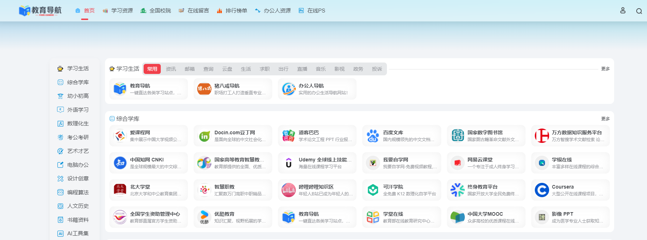
Task: Click the 百度文库 paw icon
Action: tap(373, 136)
